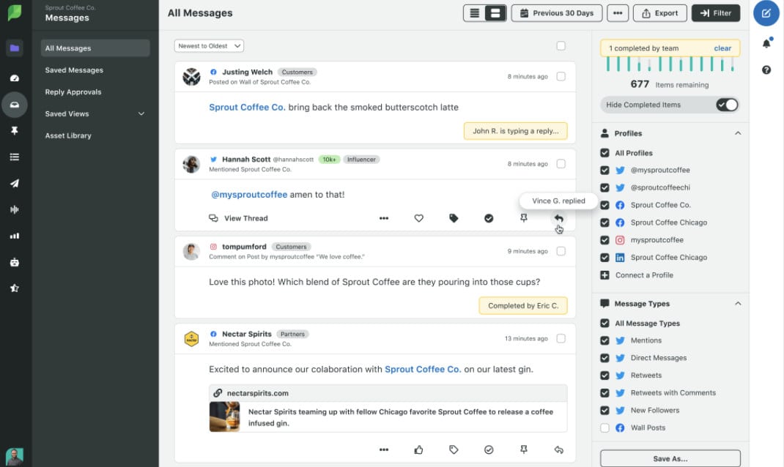Open the inbox tray icon in the sidebar
Image resolution: width=784 pixels, height=467 pixels.
[15, 105]
